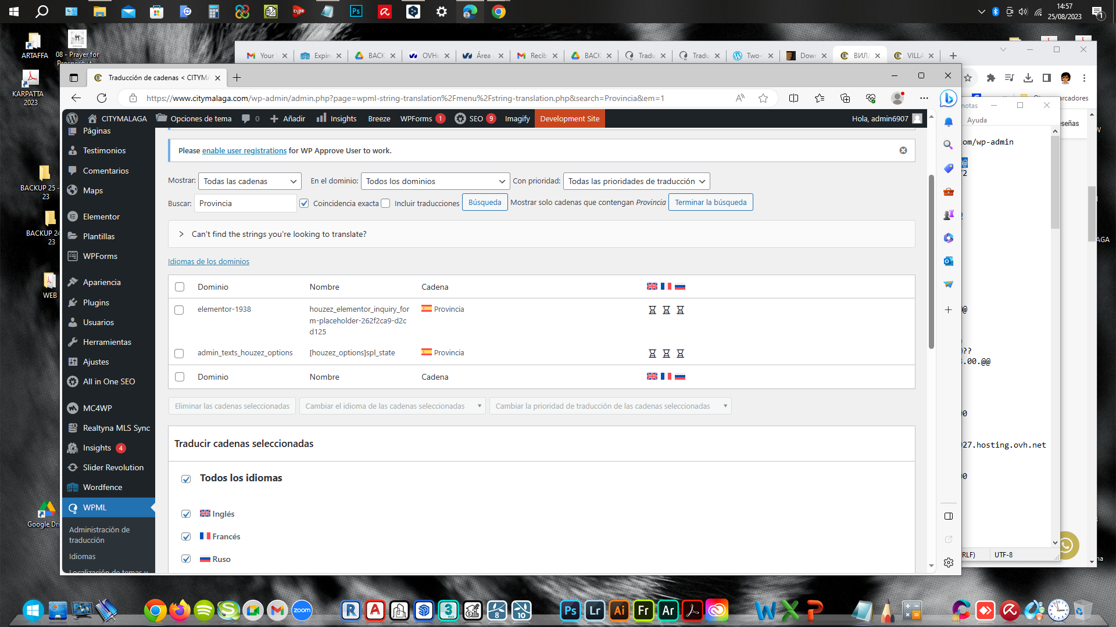Reload the Edge page

(102, 98)
